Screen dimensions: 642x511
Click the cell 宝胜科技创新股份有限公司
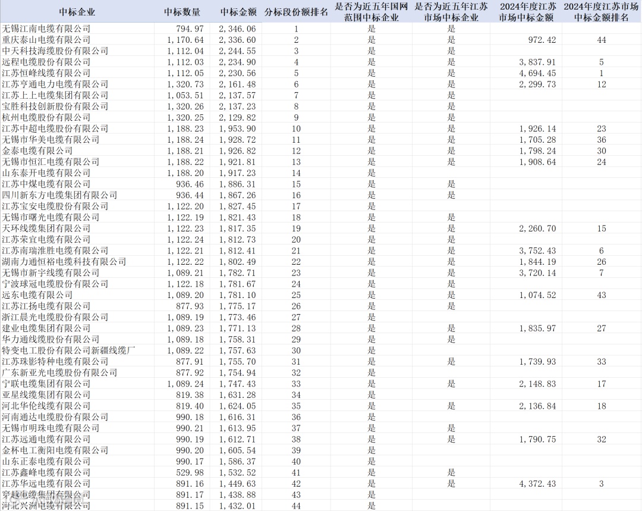point(55,106)
